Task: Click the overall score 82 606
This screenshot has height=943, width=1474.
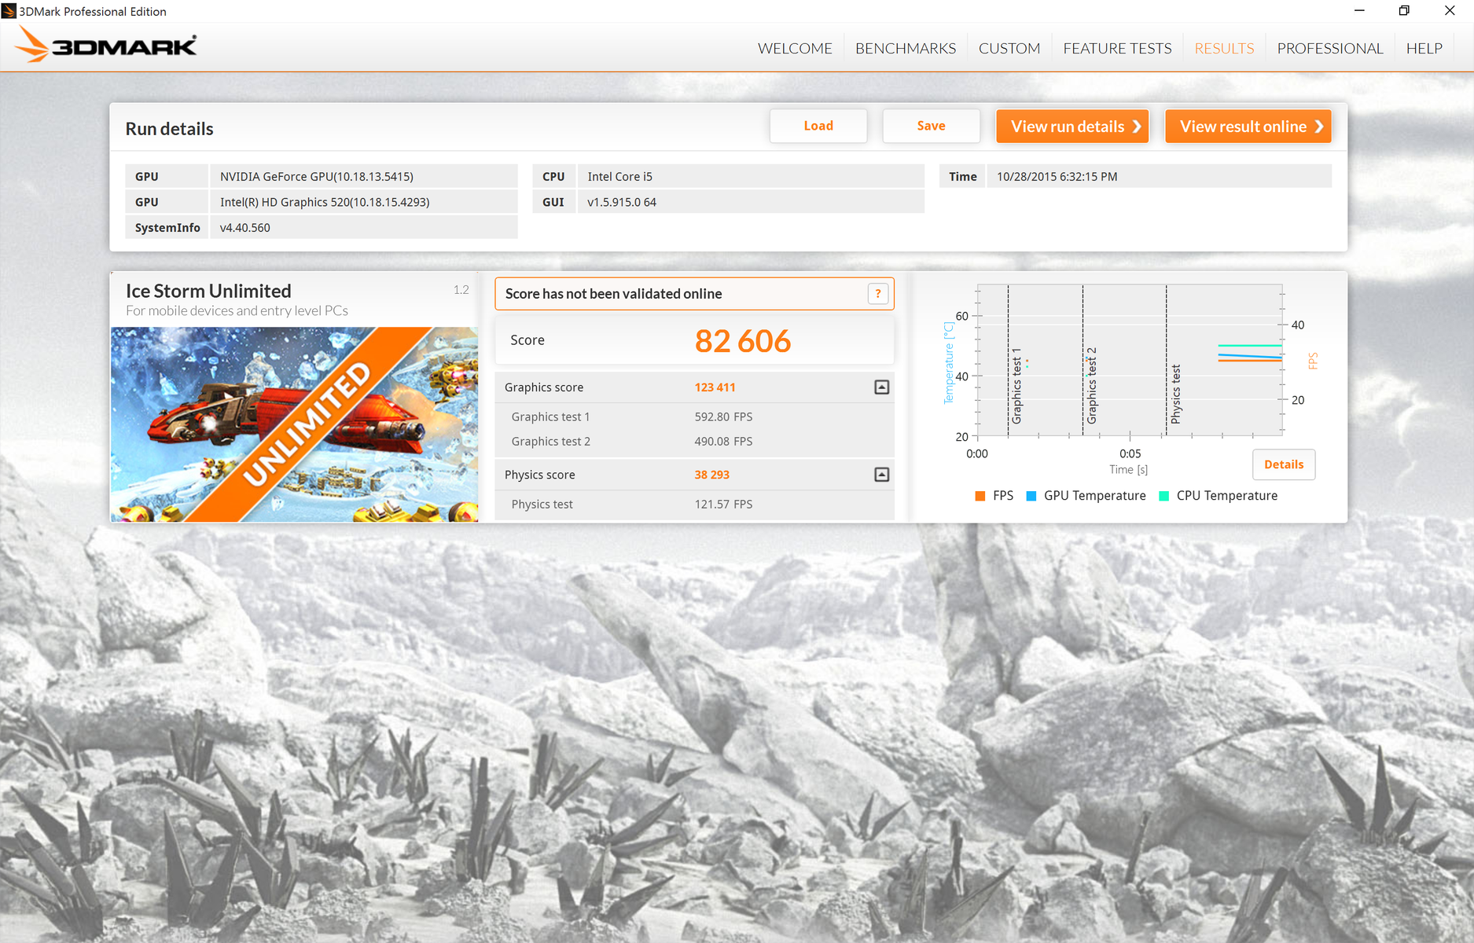Action: pos(743,341)
